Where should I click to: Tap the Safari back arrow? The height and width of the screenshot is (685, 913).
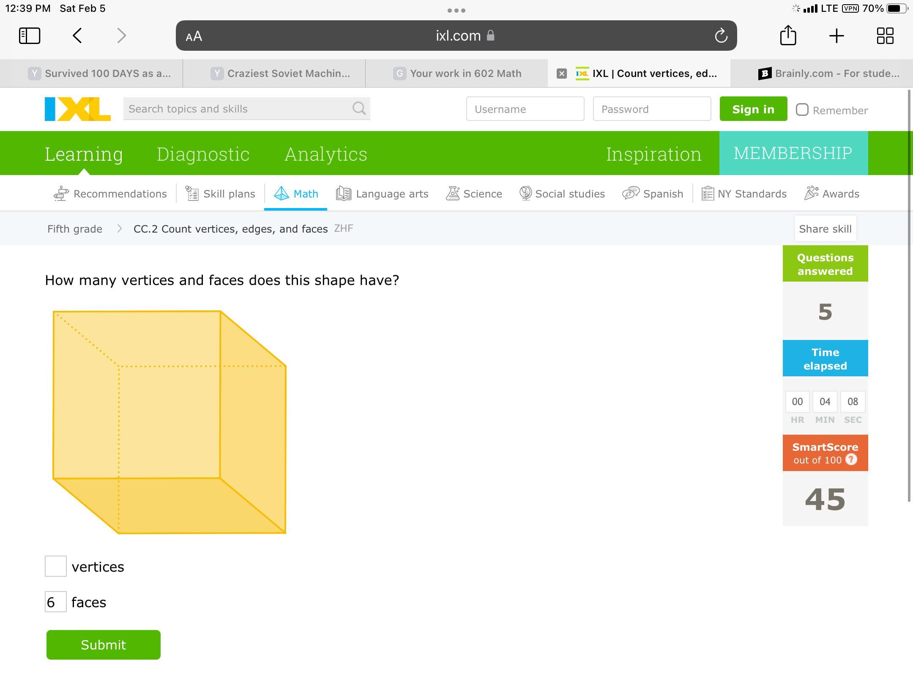click(77, 36)
